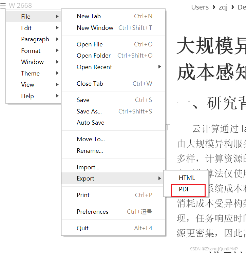
Task: Click title line starting with 成本感
Action: pos(211,72)
